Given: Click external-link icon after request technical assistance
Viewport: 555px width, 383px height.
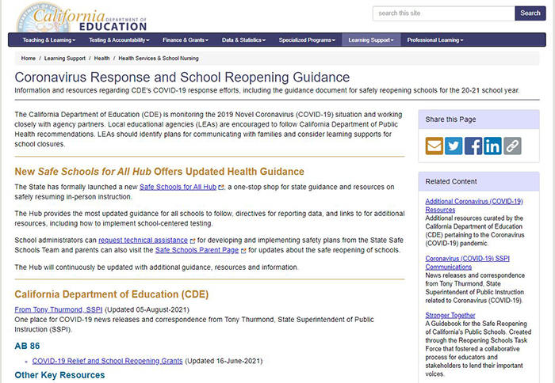Looking at the screenshot, I should point(193,241).
